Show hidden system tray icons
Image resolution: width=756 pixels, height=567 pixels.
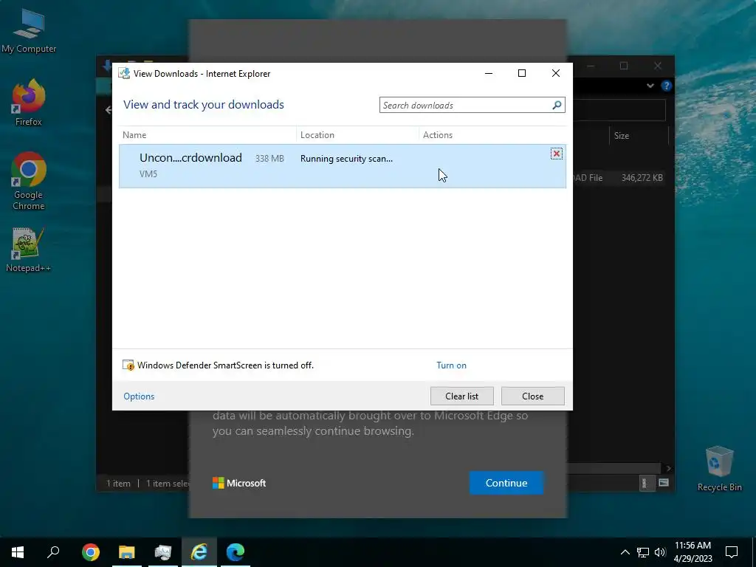625,552
